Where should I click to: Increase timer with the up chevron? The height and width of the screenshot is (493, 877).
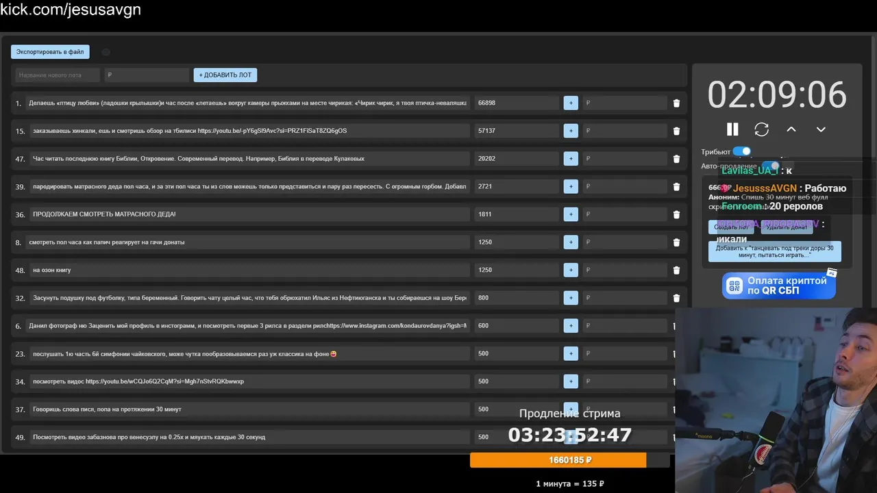tap(791, 129)
